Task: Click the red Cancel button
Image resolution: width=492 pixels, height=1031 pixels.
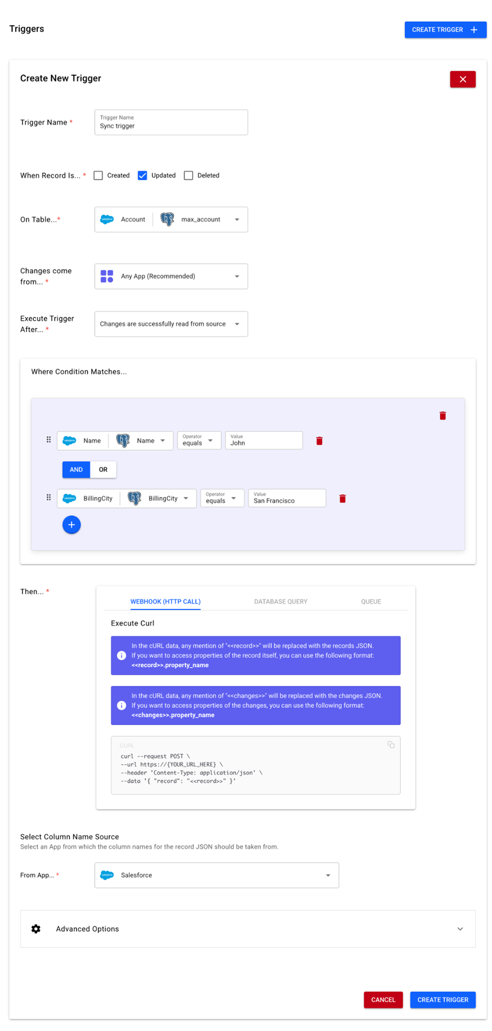Action: click(x=383, y=1000)
